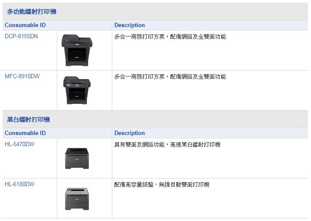
Task: Click the Description header in 多功能鐳射打印機 table
Action: pos(129,25)
